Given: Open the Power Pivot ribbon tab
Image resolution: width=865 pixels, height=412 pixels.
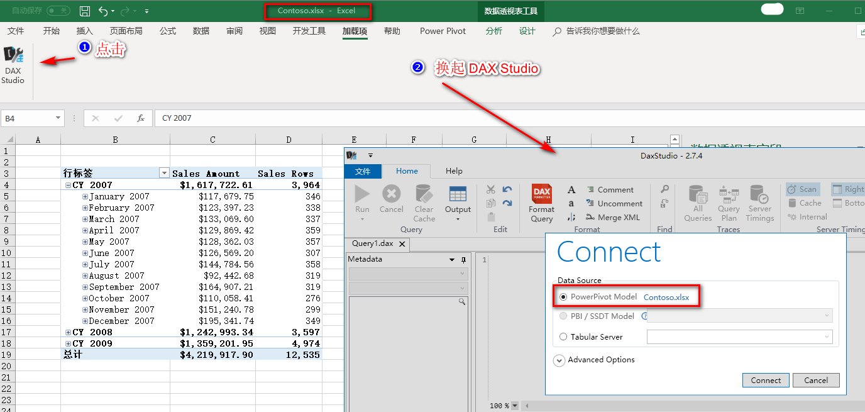Looking at the screenshot, I should pyautogui.click(x=443, y=31).
